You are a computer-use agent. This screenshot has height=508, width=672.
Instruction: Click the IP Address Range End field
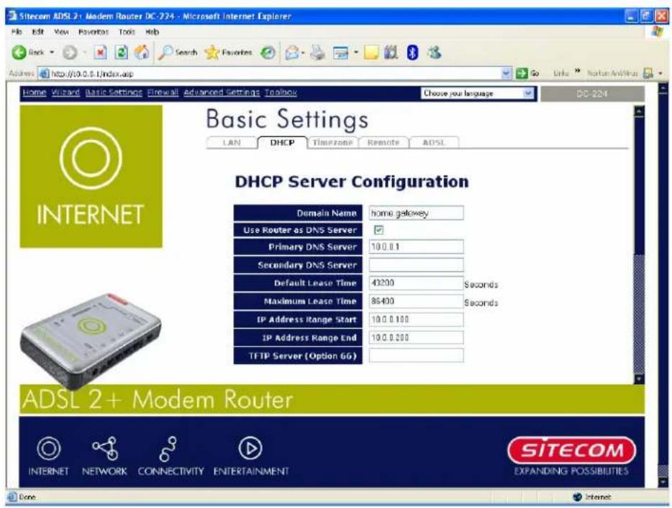416,338
